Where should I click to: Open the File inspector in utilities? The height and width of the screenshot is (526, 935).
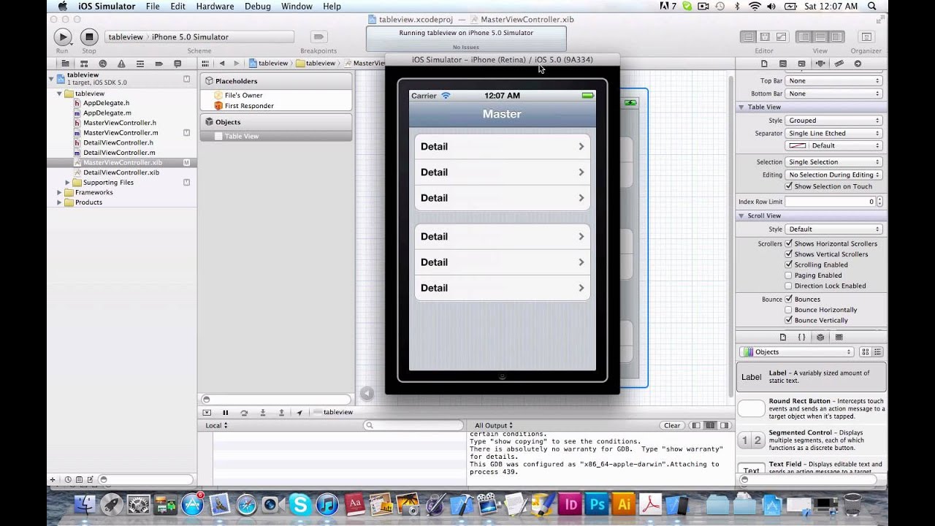(764, 64)
